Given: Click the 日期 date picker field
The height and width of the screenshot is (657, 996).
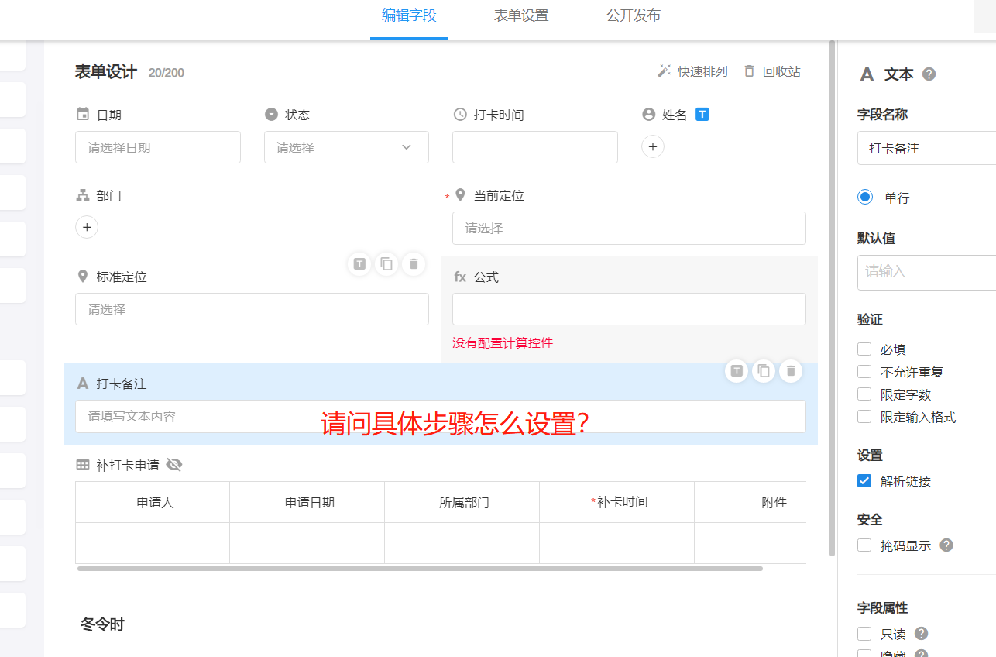Looking at the screenshot, I should [158, 147].
